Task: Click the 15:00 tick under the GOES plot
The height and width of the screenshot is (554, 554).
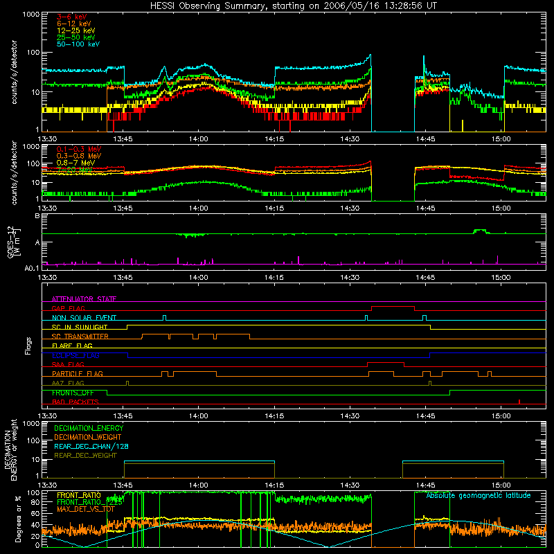Action: (x=501, y=278)
